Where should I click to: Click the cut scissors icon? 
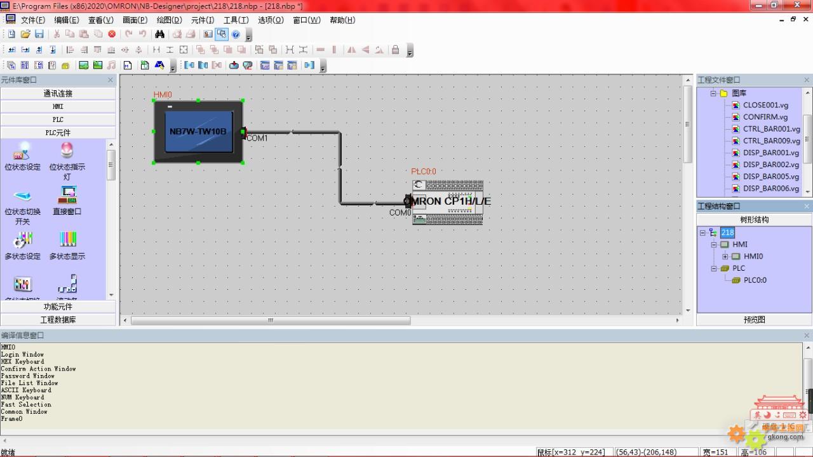tap(57, 34)
